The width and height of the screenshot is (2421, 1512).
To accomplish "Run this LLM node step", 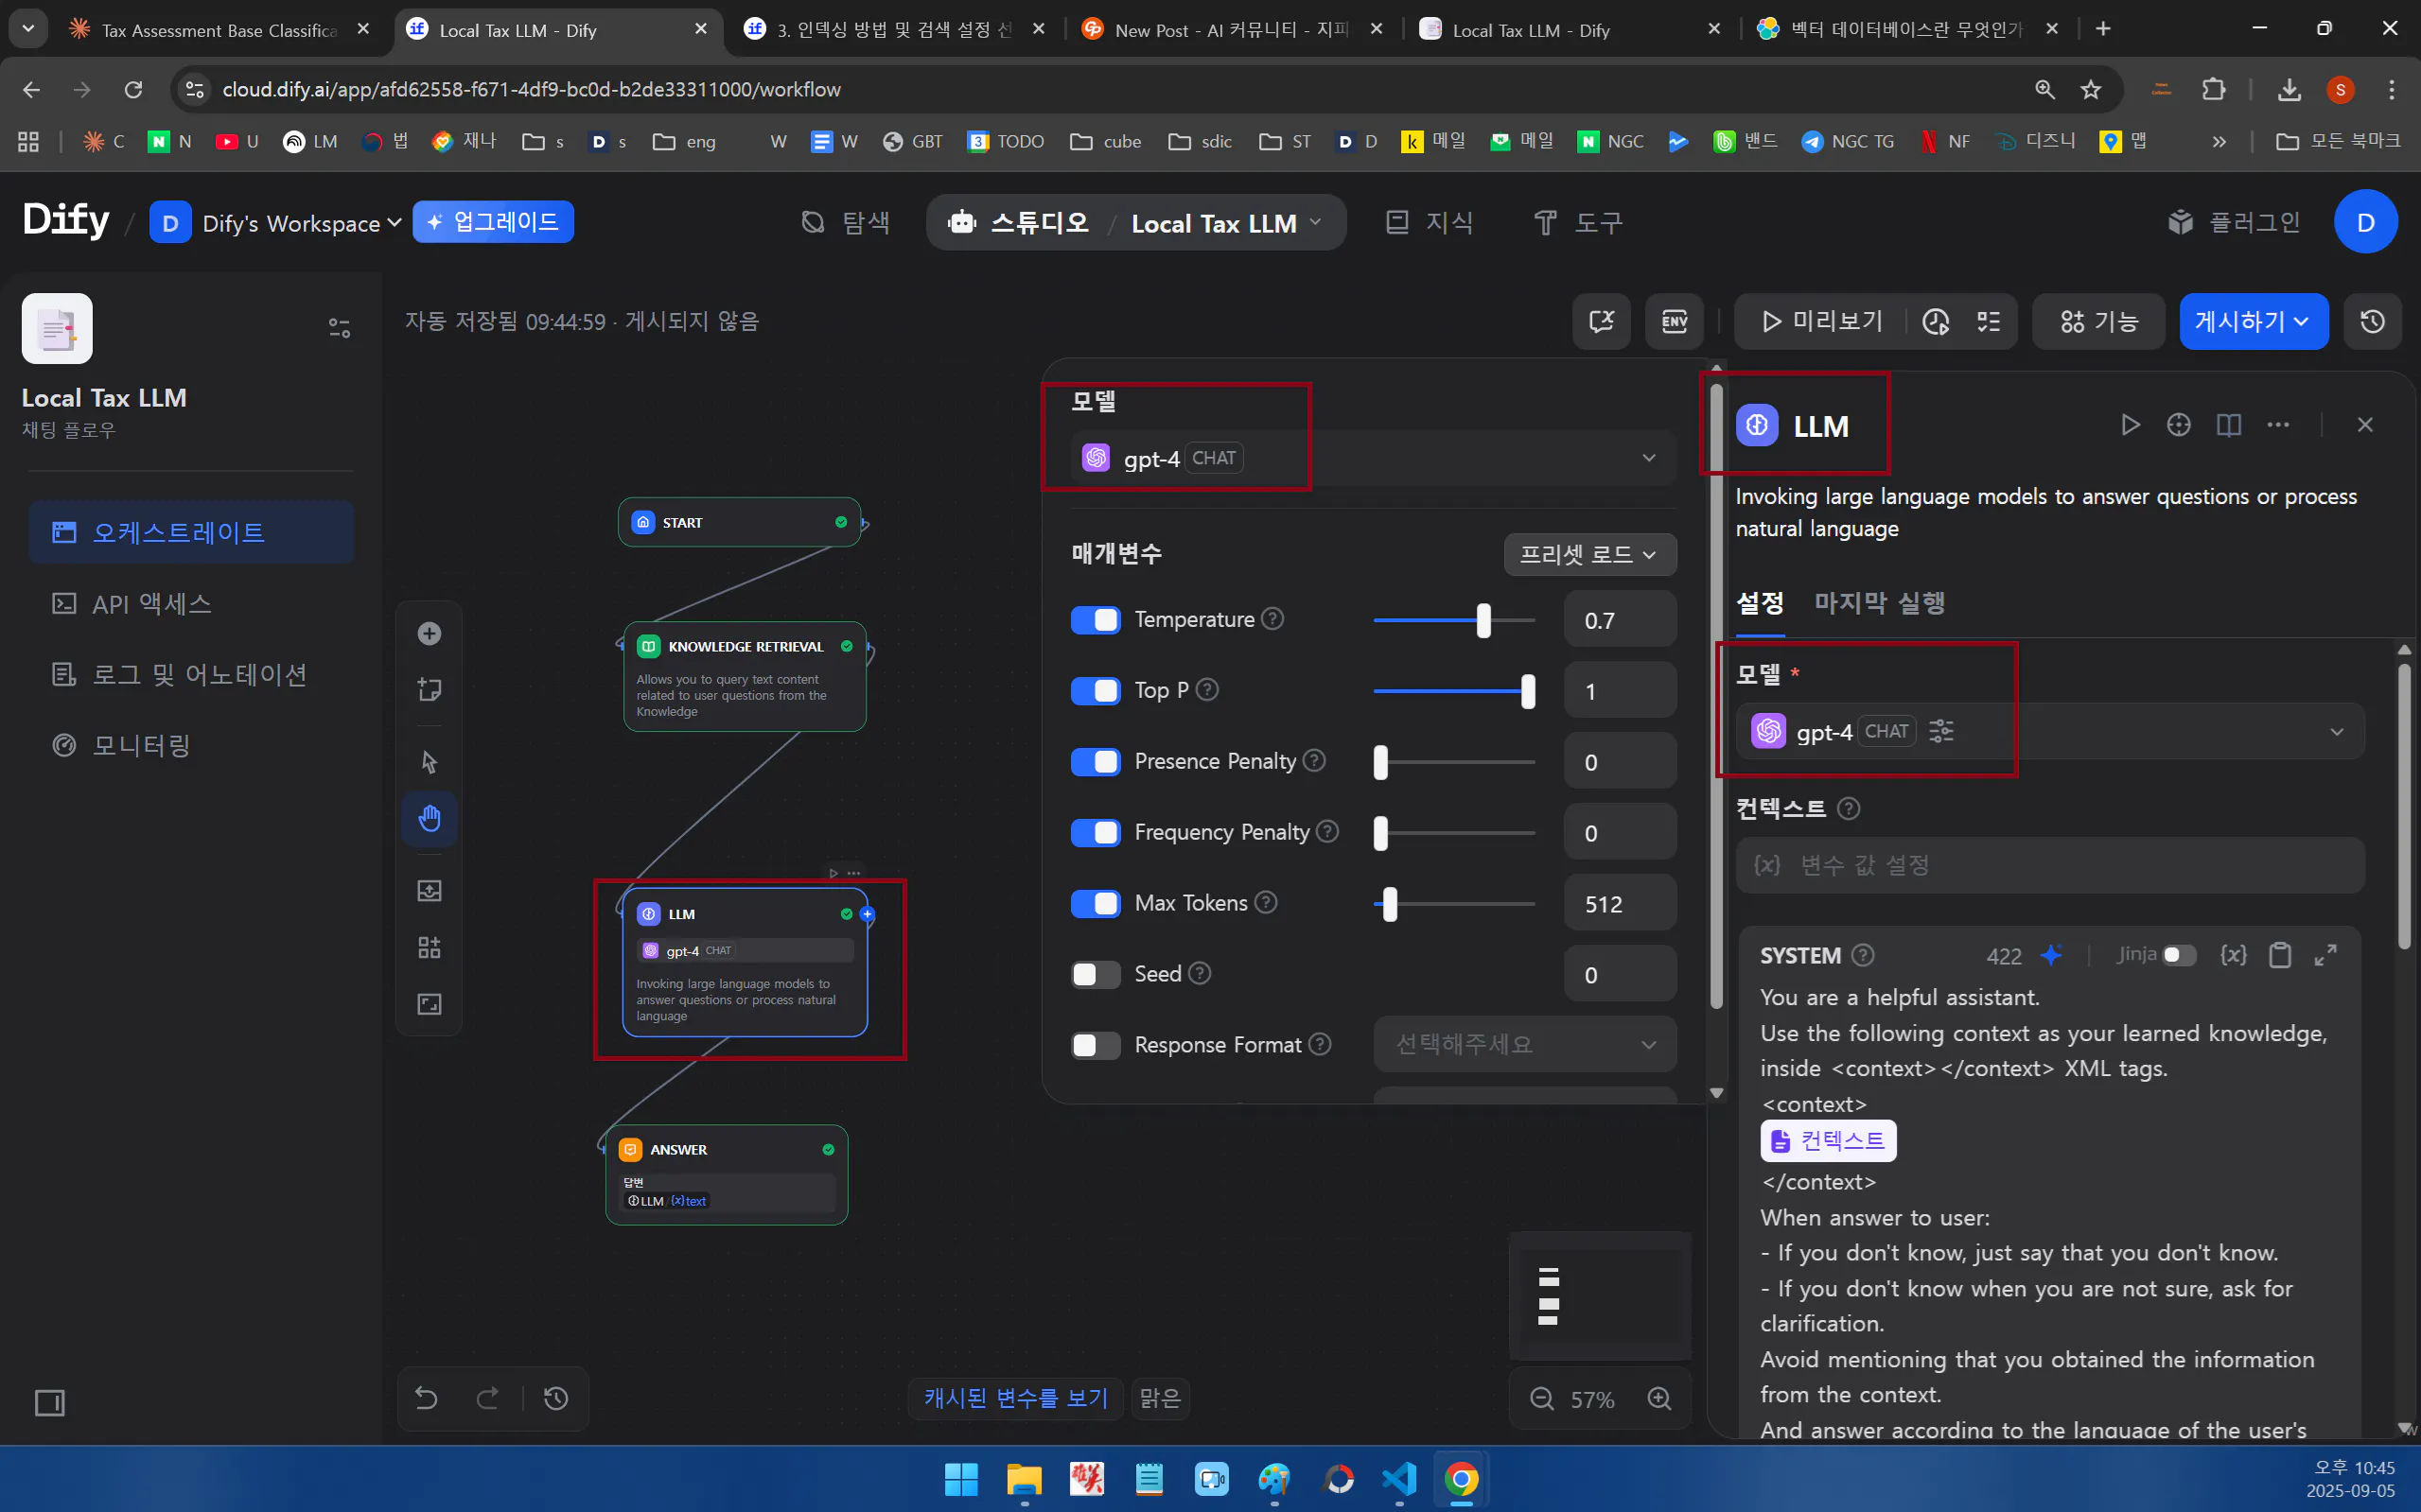I will (2130, 425).
